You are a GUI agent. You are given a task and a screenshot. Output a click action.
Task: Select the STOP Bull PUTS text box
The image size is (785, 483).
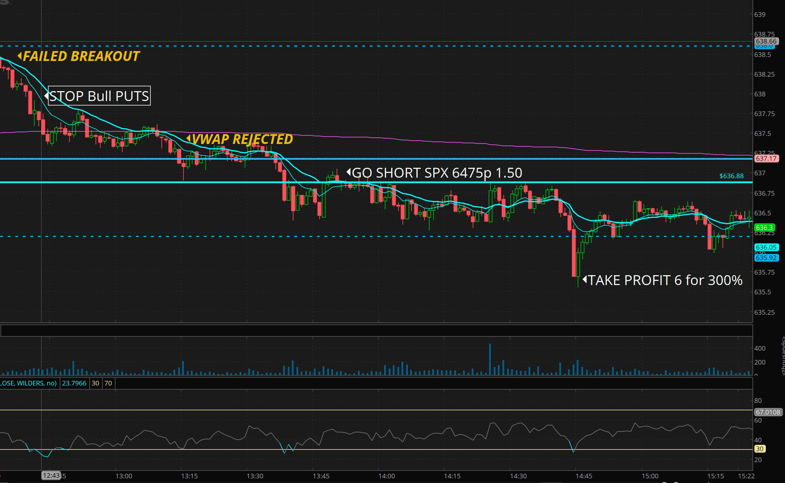(x=99, y=96)
